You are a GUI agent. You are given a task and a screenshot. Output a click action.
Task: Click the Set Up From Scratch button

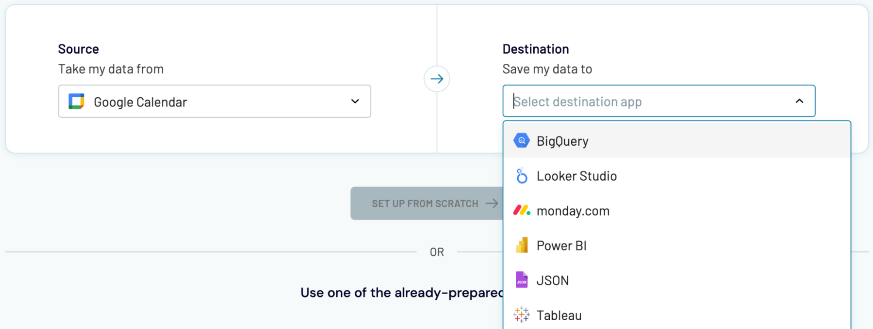(427, 203)
